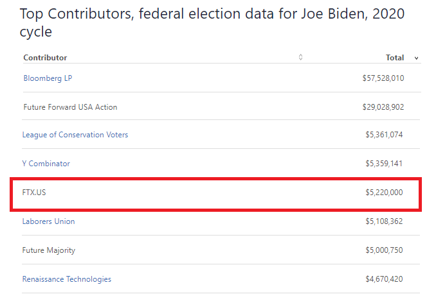Click the Total column header label
Screen dimensions: 427x301
[395, 58]
